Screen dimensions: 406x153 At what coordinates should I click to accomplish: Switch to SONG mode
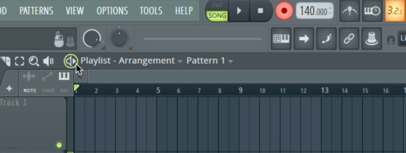(x=217, y=16)
